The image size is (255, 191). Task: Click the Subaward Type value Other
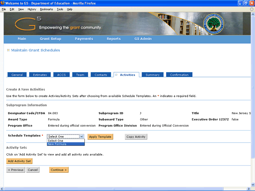pyautogui.click(x=144, y=119)
